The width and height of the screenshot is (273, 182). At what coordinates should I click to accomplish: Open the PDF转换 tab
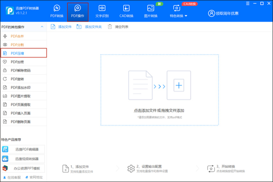click(57, 11)
